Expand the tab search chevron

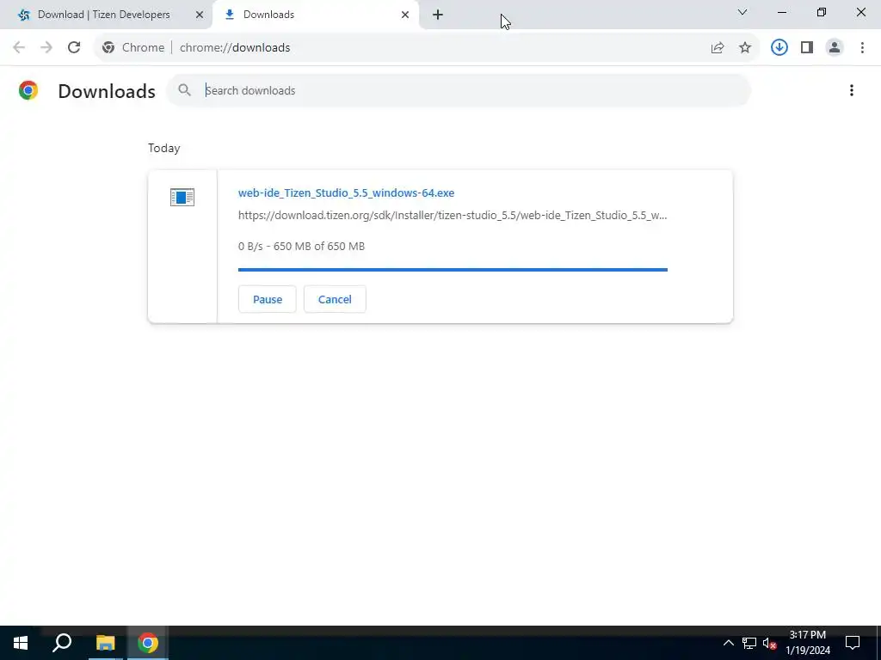coord(742,12)
